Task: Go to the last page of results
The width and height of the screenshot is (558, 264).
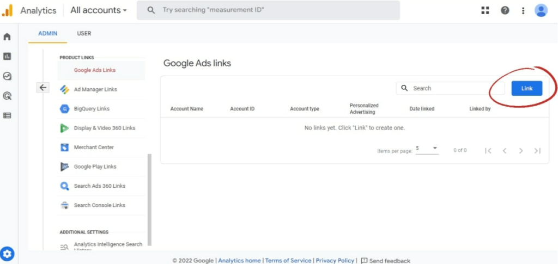Action: [x=537, y=151]
